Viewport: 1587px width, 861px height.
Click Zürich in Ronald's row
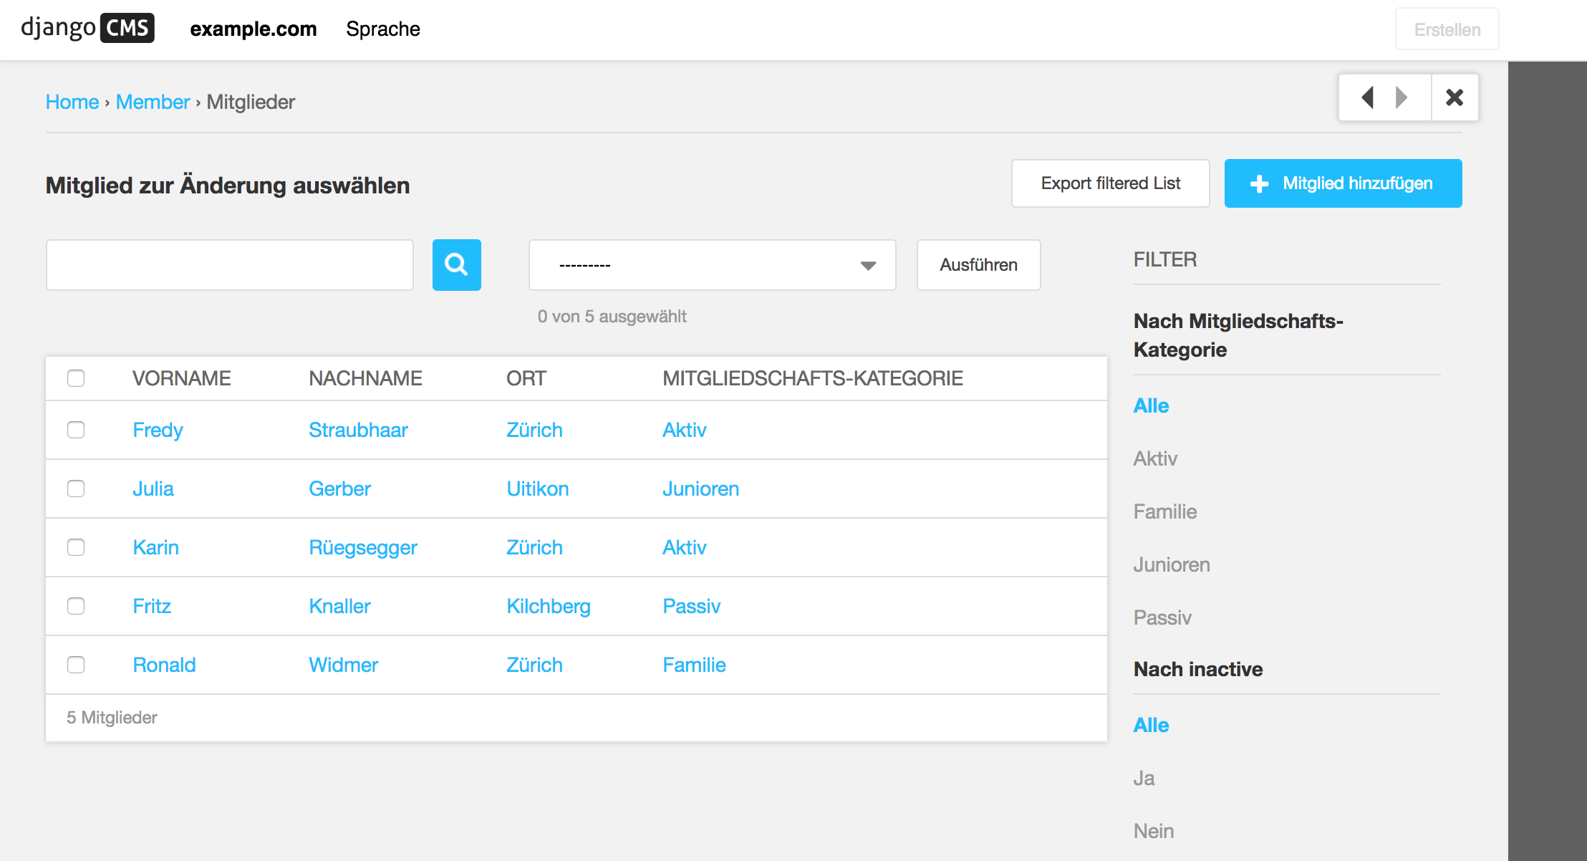point(535,665)
